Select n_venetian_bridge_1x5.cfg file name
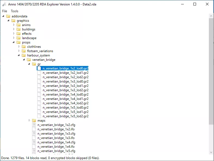 56,151
